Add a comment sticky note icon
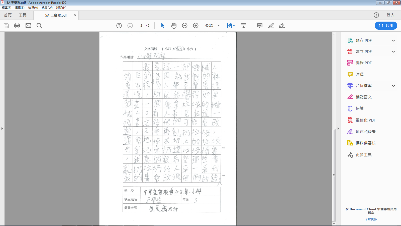Viewport: 401px width, 226px height. coord(260,26)
